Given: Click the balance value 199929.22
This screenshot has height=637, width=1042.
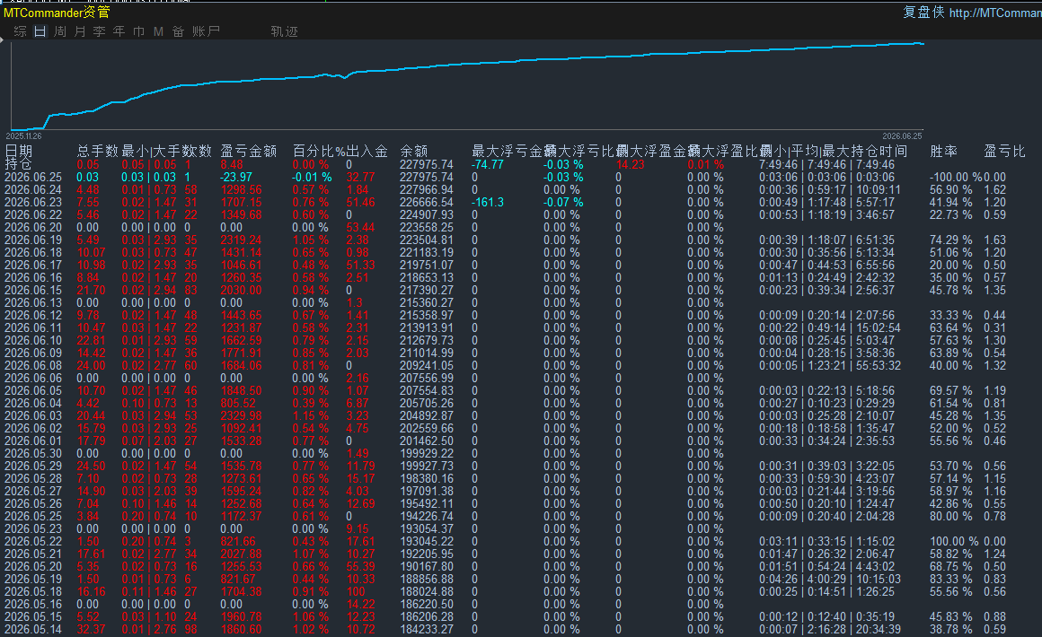Looking at the screenshot, I should coord(427,453).
